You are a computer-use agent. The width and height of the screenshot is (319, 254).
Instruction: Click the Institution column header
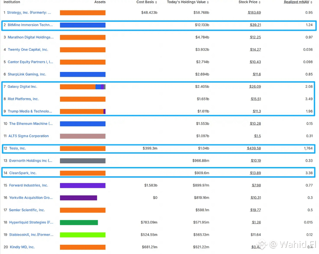pyautogui.click(x=12, y=2)
